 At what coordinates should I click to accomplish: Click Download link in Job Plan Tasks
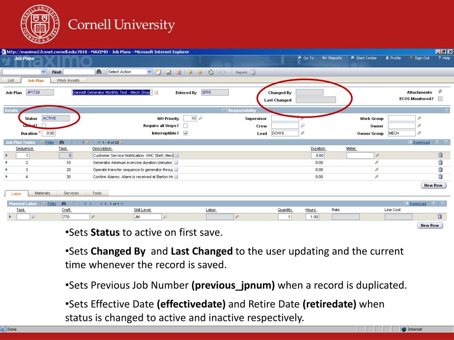coord(421,142)
